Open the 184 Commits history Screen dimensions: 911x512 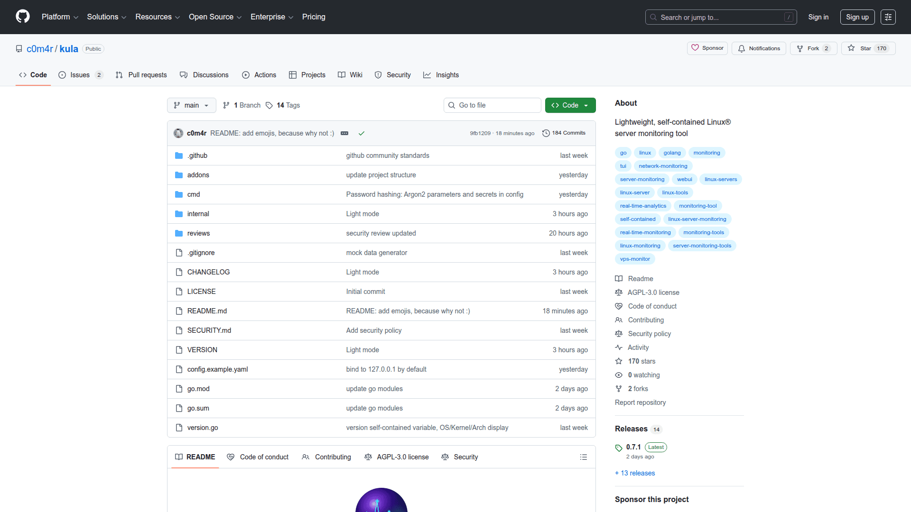point(564,133)
